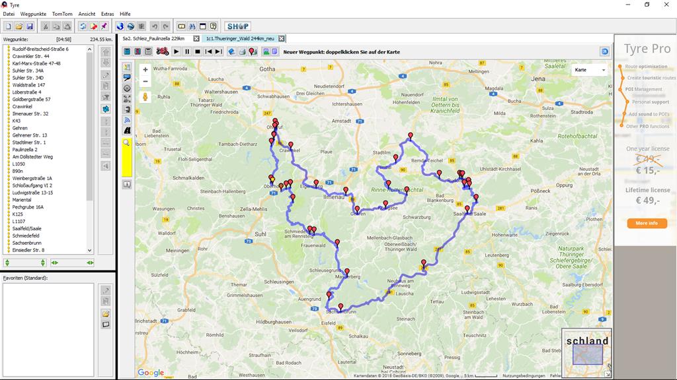
Task: Close the Sa2. Schleiz_Paulinzella tab
Action: 196,38
